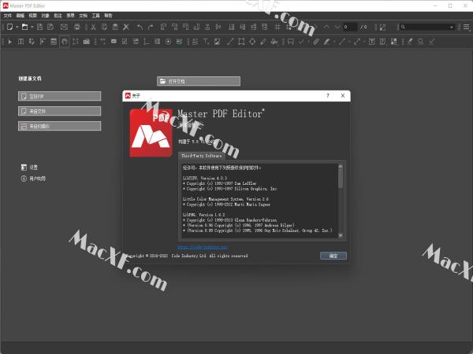Select the camera Snapshot tool
The height and width of the screenshot is (354, 473).
click(x=86, y=42)
